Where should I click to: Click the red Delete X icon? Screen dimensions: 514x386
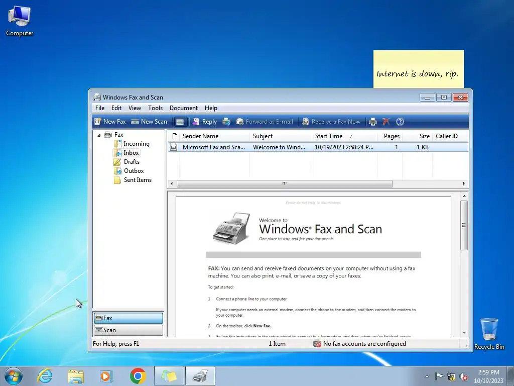coord(386,122)
